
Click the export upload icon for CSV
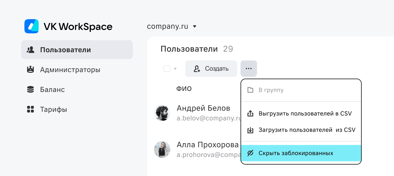(x=250, y=114)
